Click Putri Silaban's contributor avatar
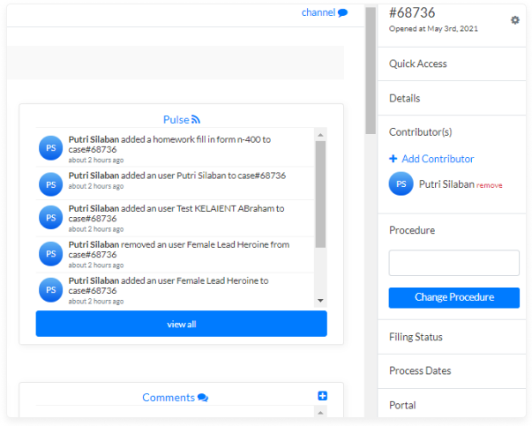The image size is (532, 426). point(401,184)
